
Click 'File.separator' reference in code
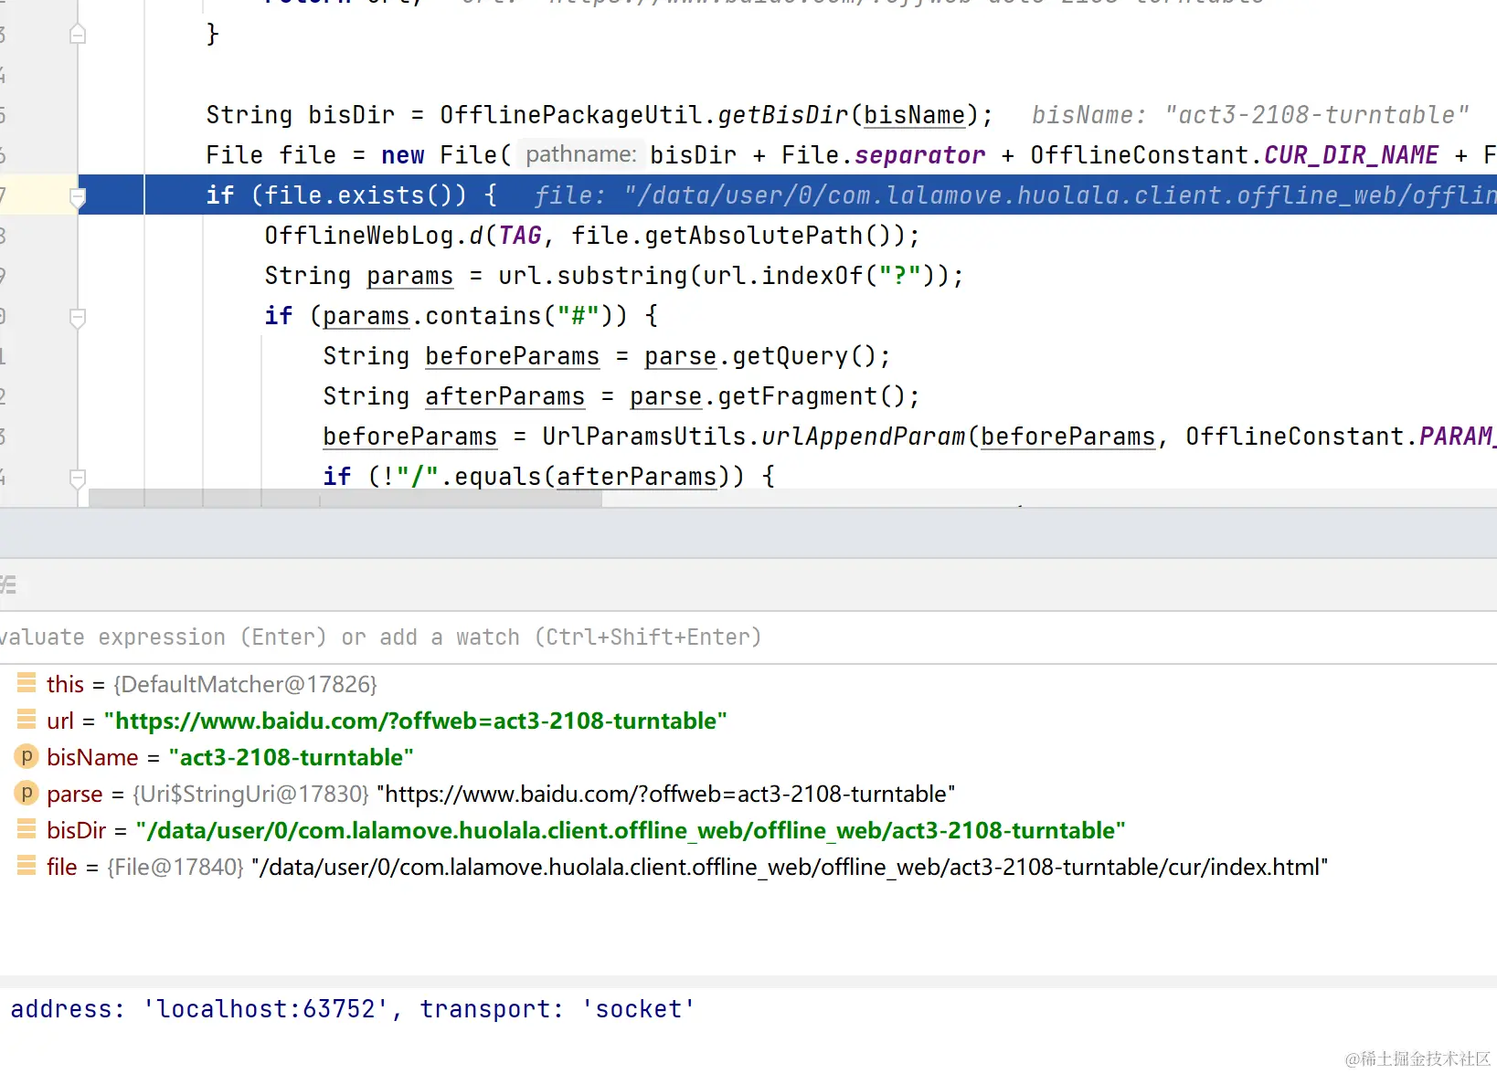884,155
